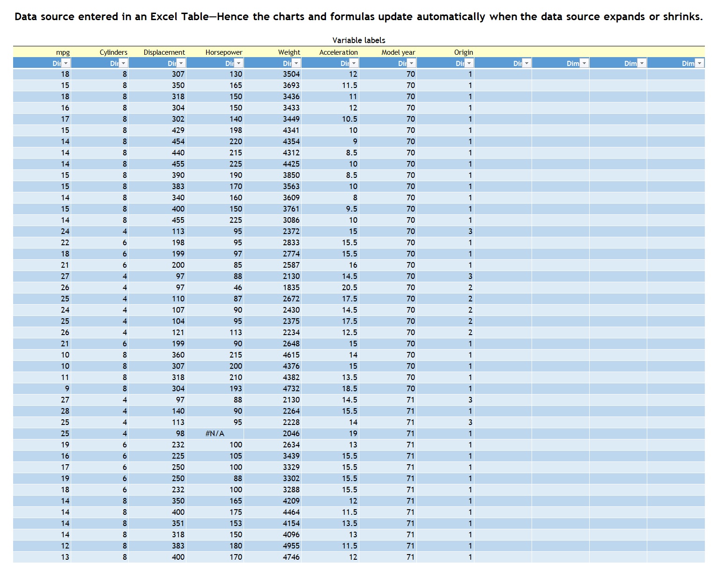This screenshot has height=563, width=718.
Task: Select the weight cell 3086
Action: [x=273, y=220]
